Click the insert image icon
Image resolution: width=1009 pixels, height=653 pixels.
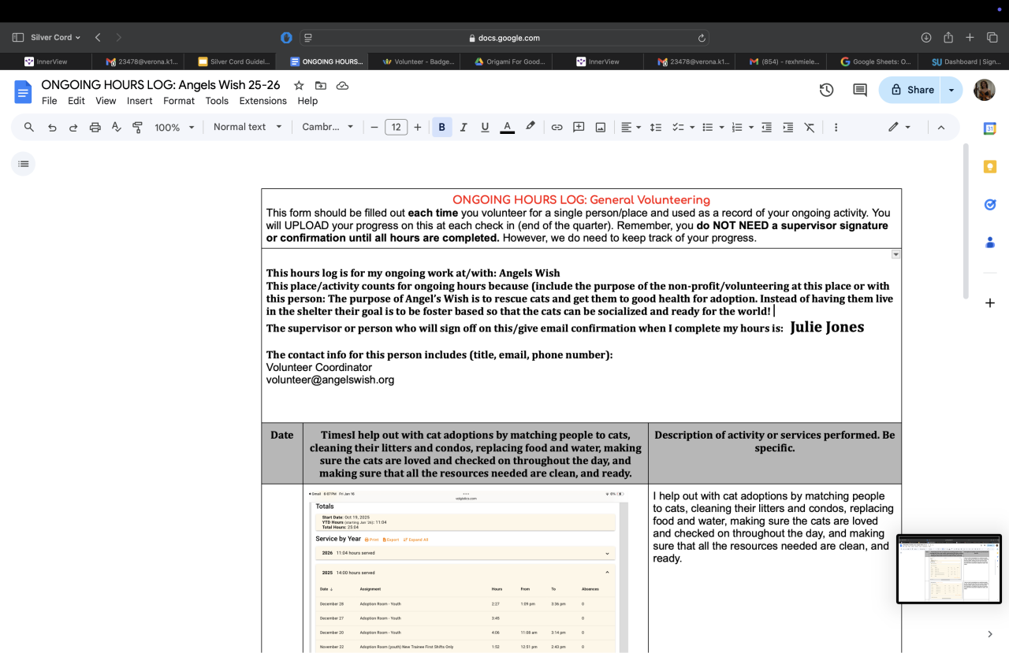tap(600, 127)
